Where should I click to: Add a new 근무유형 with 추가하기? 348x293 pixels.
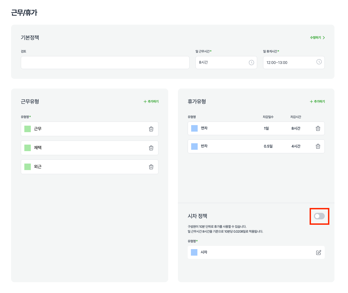coord(151,102)
